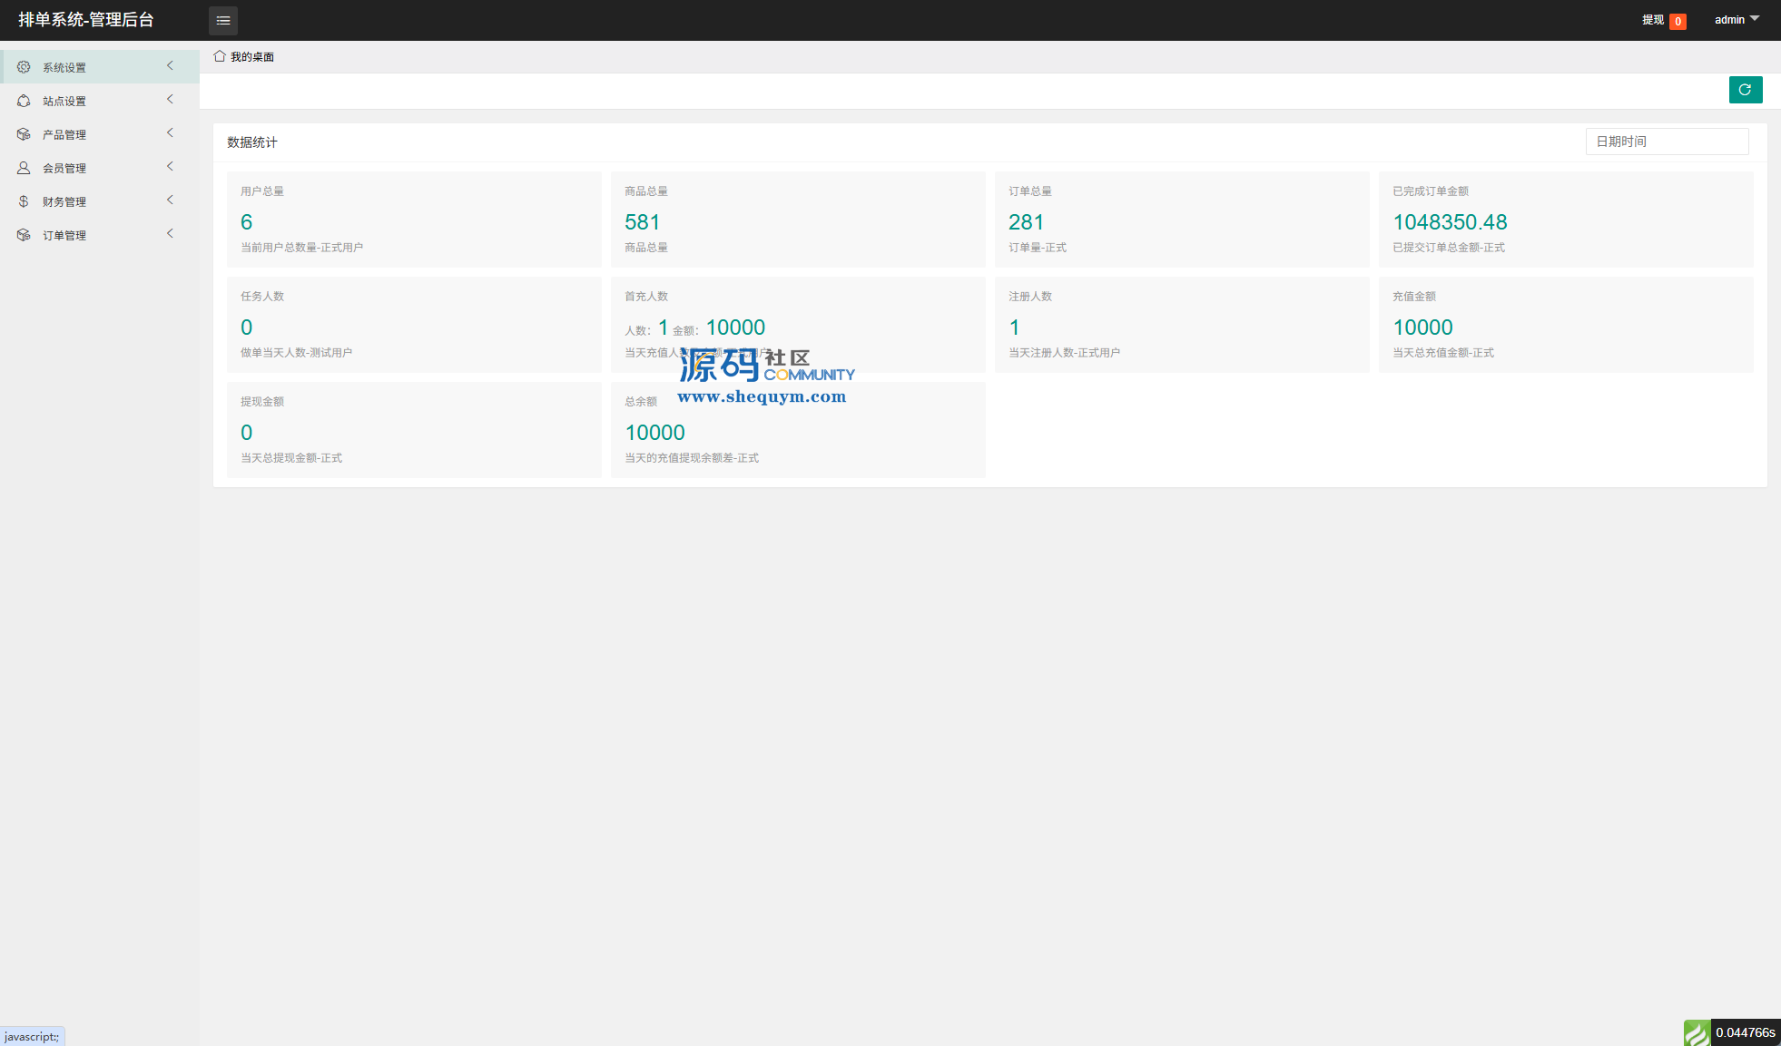Expand the 产品管理 menu chevron
Screen dimensions: 1781x1046
tap(170, 133)
